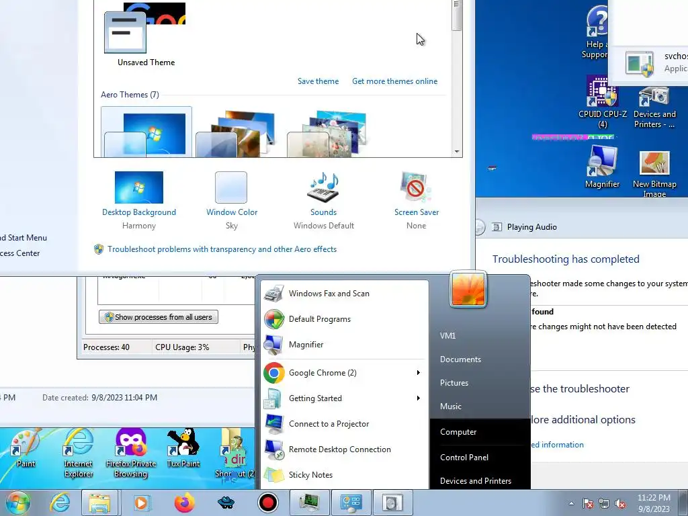Select the Windows 7 Aero theme
Screen dimensions: 688x516
(x=146, y=132)
